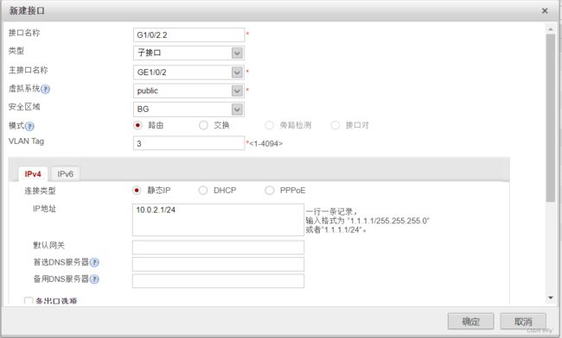Select 旁路检测 mode radio button

269,125
